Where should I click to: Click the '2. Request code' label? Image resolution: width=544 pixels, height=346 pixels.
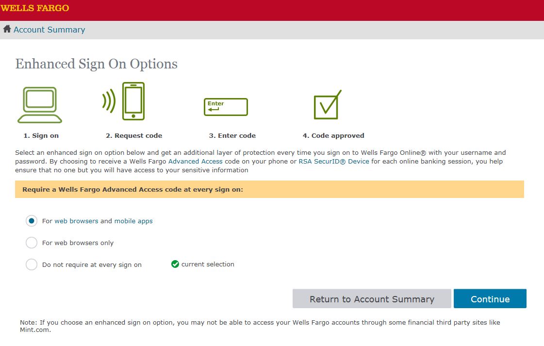click(134, 136)
